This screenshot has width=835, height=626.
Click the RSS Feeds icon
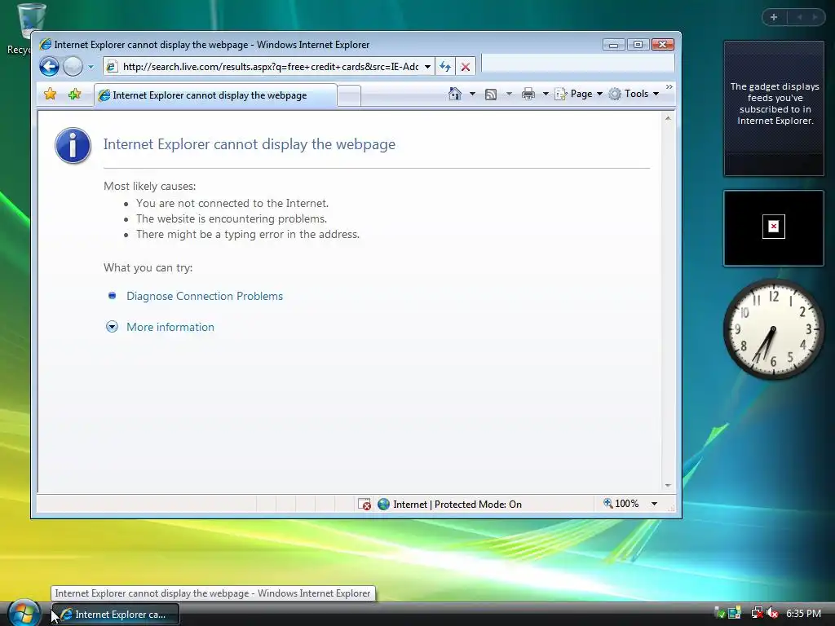point(491,95)
